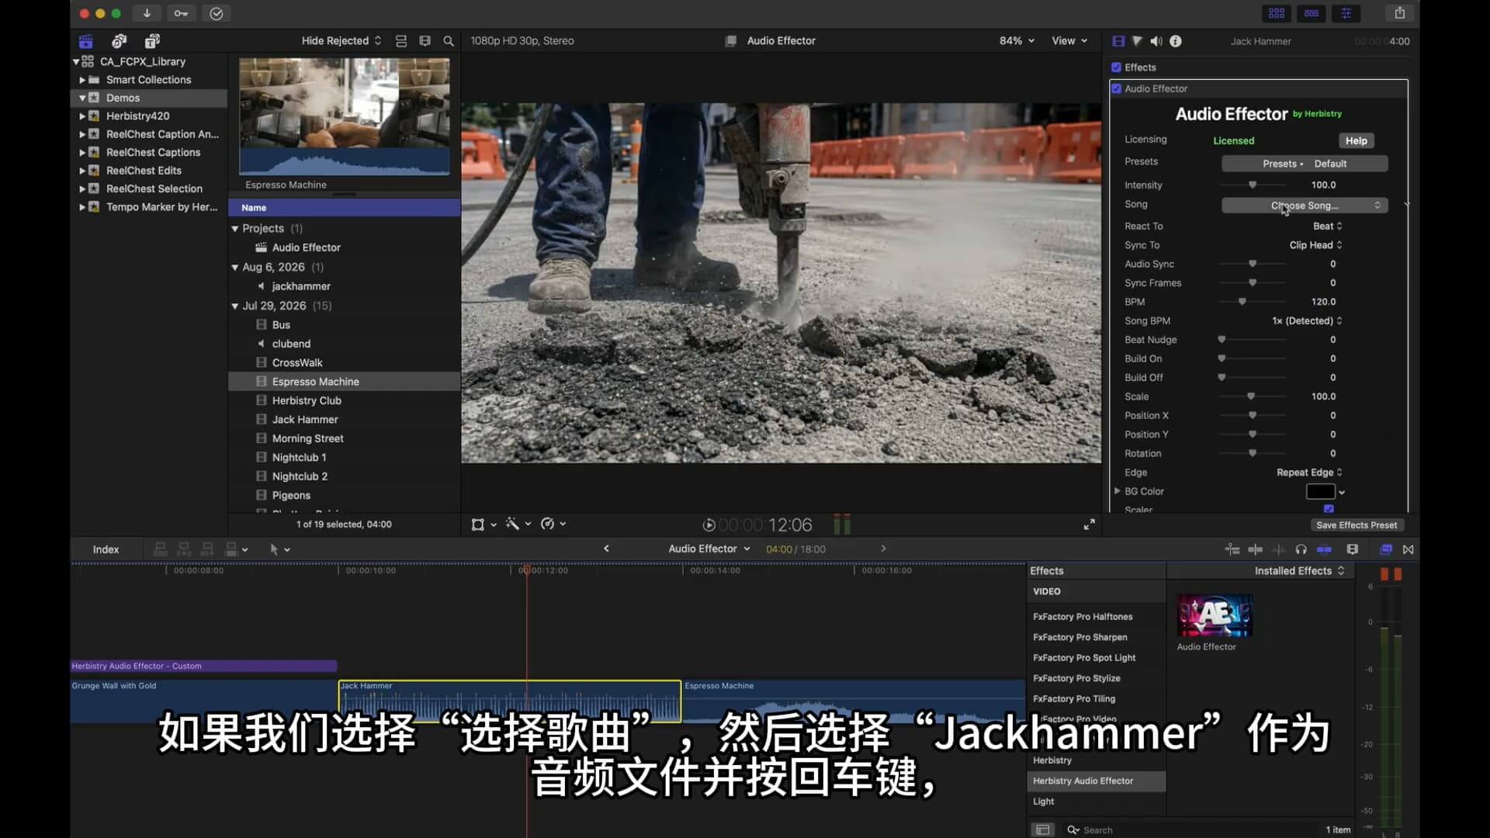The width and height of the screenshot is (1490, 838).
Task: Click the insert clip edit icon
Action: pos(184,549)
